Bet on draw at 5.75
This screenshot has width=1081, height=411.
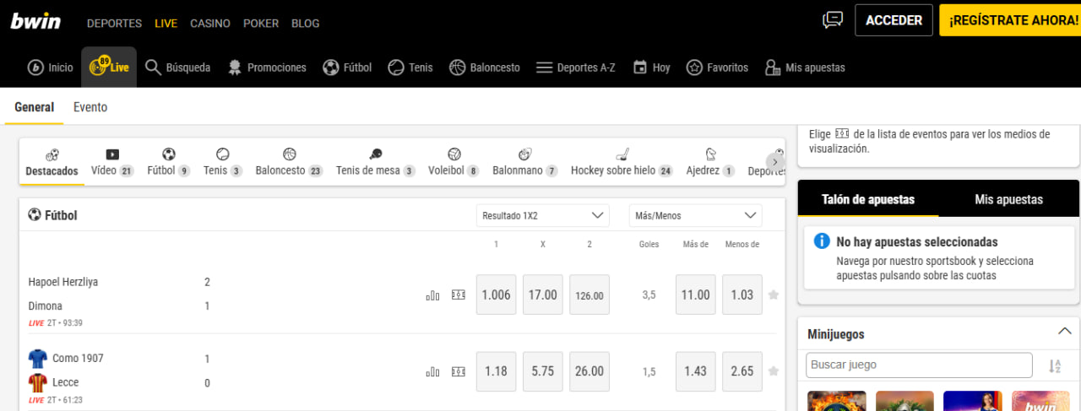[543, 371]
